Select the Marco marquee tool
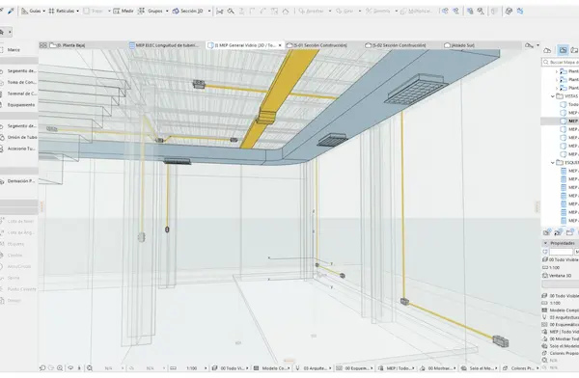579x378 pixels. tap(11, 50)
